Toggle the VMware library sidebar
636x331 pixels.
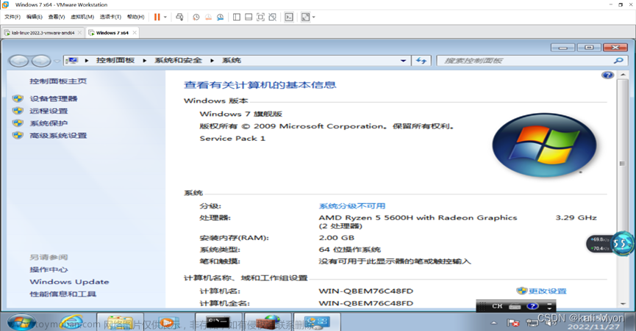(x=237, y=17)
